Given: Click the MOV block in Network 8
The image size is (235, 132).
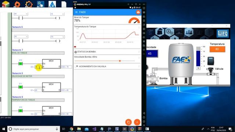Looking at the screenshot, I should [x=51, y=87].
